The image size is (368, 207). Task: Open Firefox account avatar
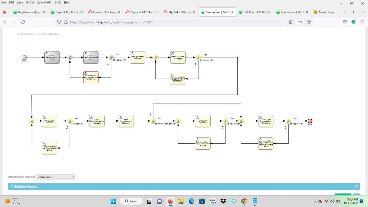[x=354, y=22]
